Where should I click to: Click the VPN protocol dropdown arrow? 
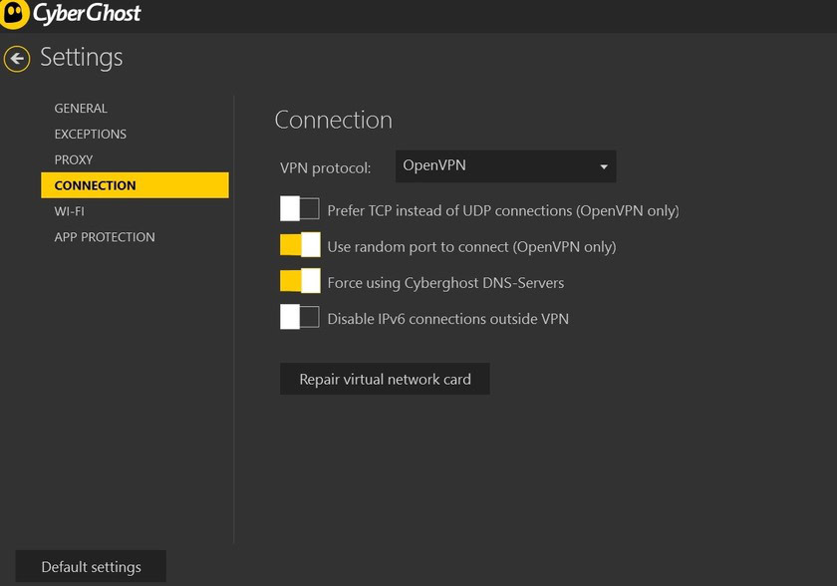point(604,166)
